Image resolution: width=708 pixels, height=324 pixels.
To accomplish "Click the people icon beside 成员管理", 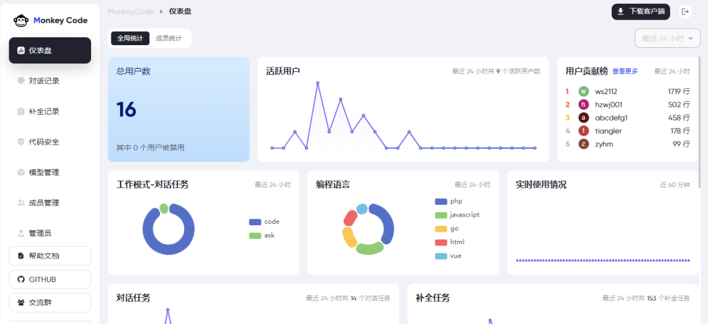I will point(21,203).
